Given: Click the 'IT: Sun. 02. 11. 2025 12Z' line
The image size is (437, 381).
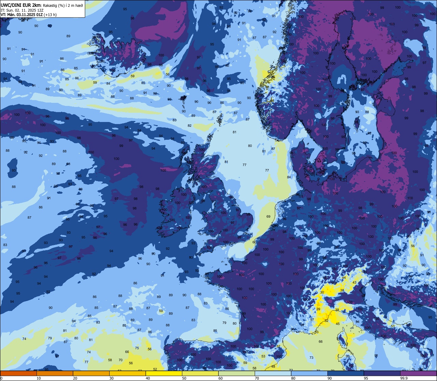Looking at the screenshot, I should point(22,10).
